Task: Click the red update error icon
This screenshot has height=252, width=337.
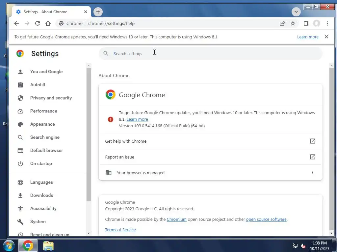Action: 111,119
